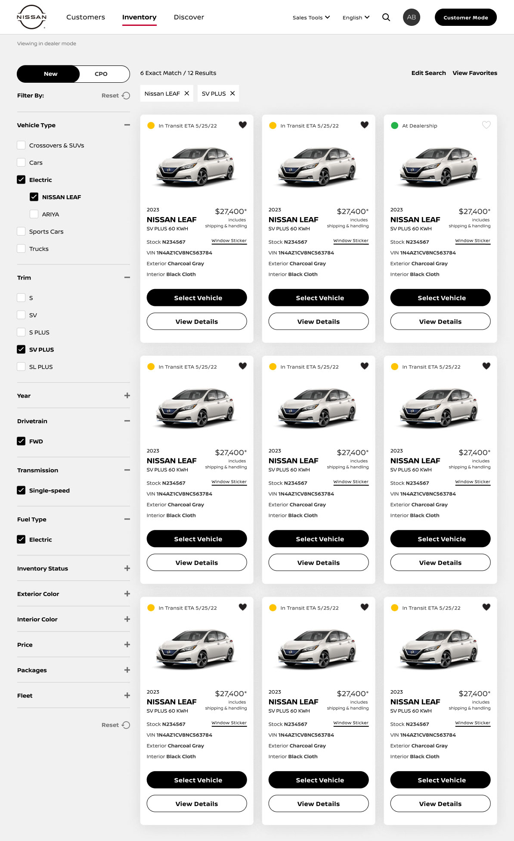The width and height of the screenshot is (514, 841).
Task: Uncheck Electric under Fuel Type
Action: 21,539
